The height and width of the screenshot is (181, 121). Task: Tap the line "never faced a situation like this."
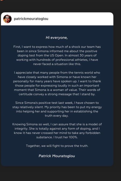pyautogui.click(x=57, y=64)
